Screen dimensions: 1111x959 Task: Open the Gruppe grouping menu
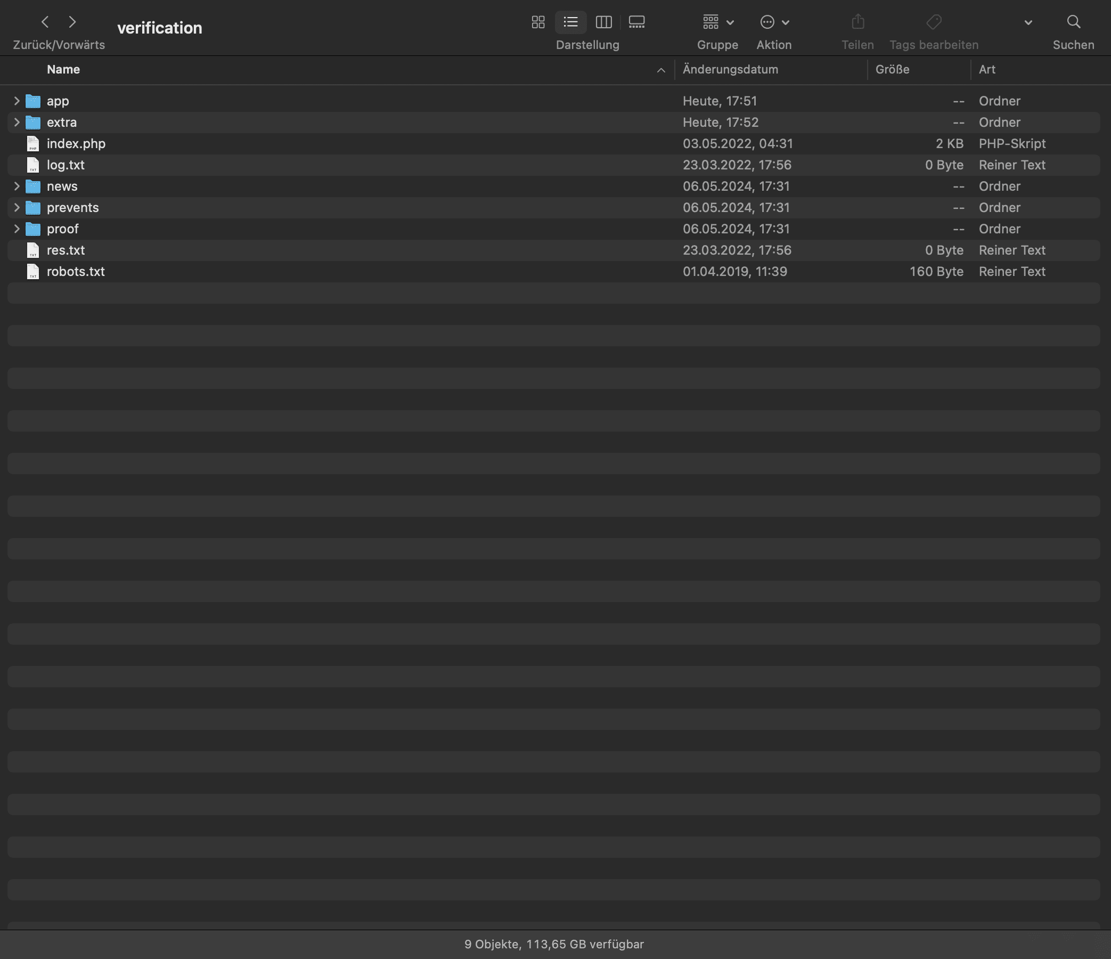point(718,22)
